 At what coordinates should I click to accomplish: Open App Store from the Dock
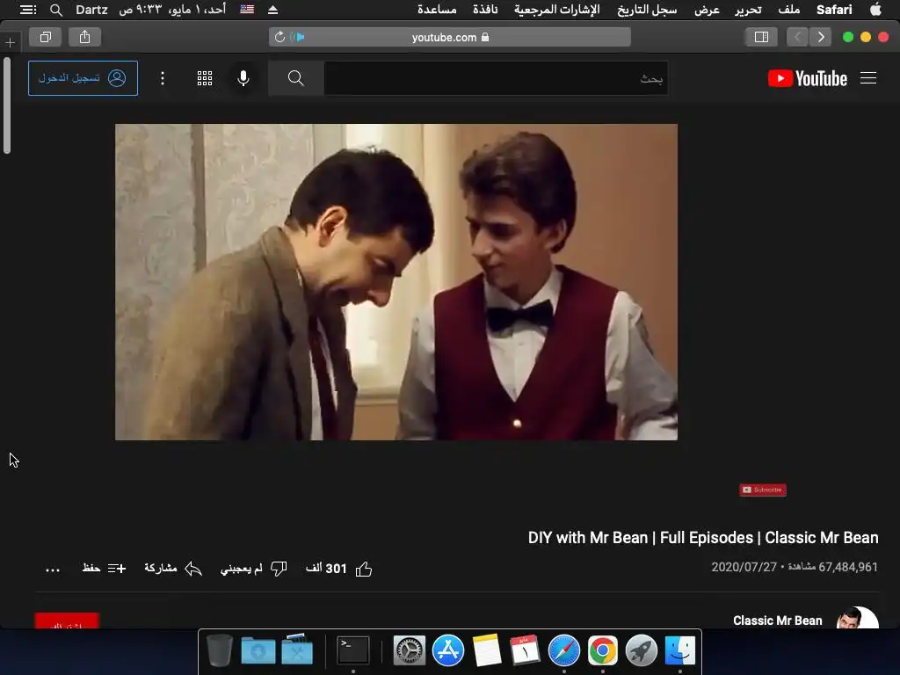coord(448,650)
